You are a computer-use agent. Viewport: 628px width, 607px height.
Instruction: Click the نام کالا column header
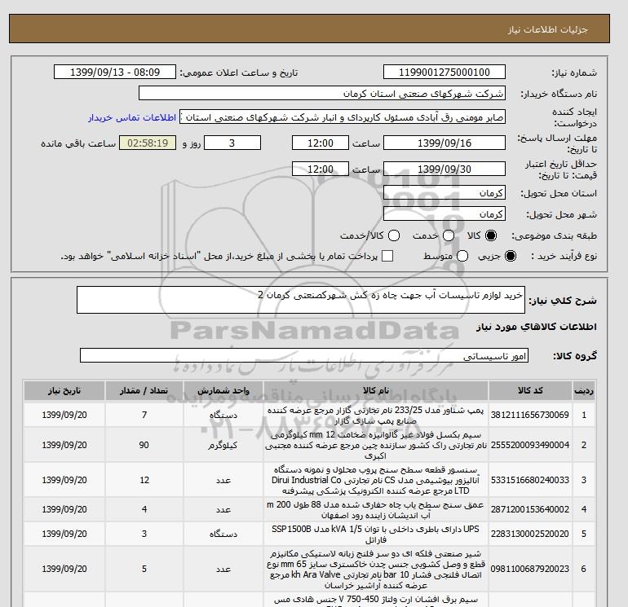point(376,390)
